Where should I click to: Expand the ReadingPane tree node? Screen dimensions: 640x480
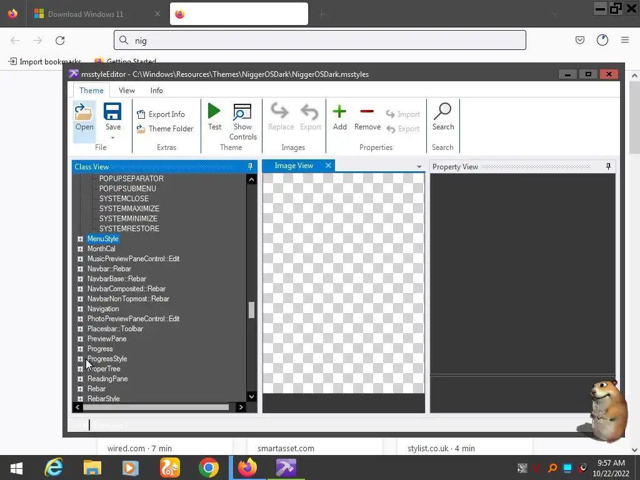click(x=80, y=379)
